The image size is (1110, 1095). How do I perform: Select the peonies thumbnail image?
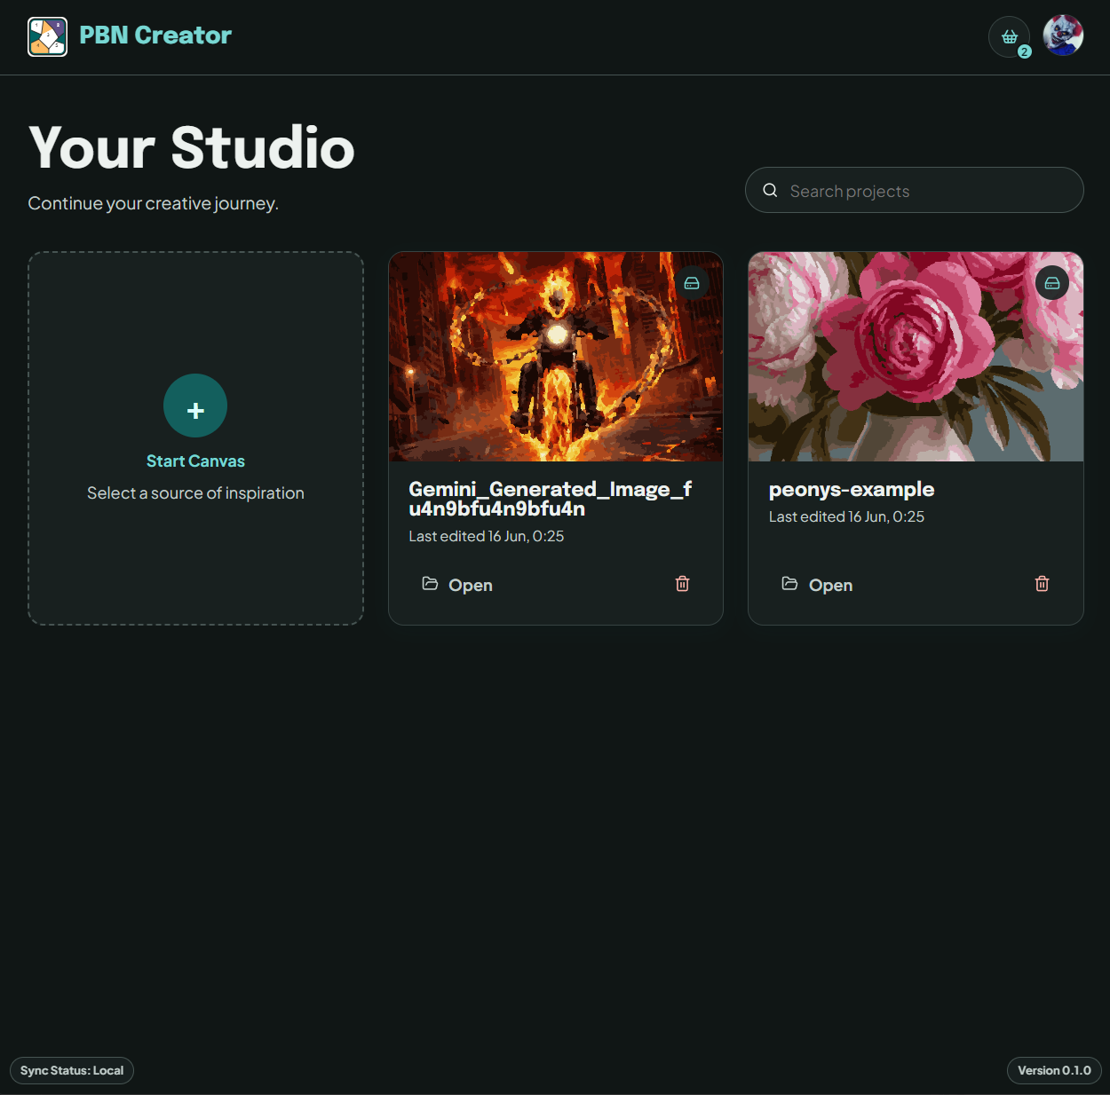(916, 357)
